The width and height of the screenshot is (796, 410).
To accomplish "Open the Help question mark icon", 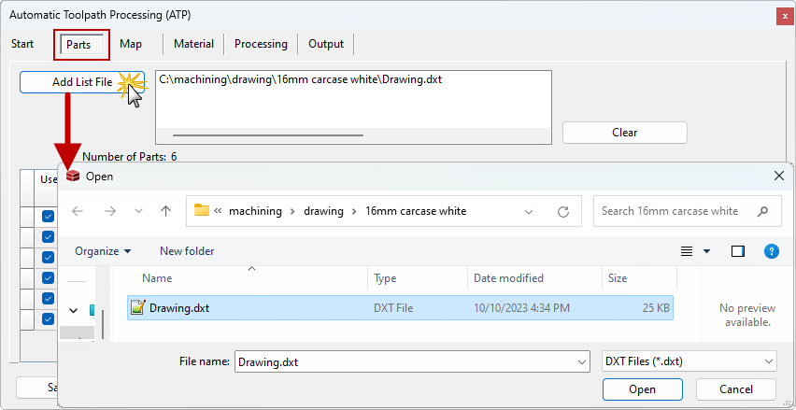I will coord(772,251).
